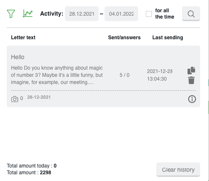Delete the Hello letter with trash icon
209x181 pixels.
(x=191, y=80)
